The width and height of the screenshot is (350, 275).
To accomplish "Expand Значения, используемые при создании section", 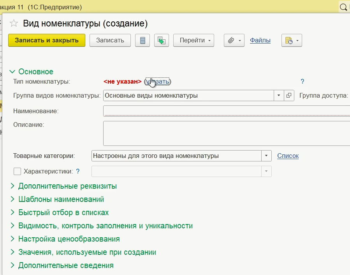I will (x=83, y=252).
